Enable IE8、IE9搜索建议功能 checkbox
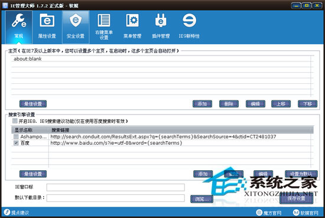 coord(15,121)
